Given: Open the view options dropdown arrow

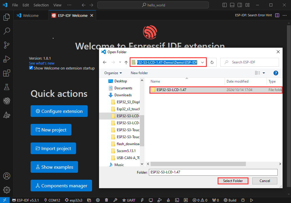Looking at the screenshot, I should [x=264, y=73].
